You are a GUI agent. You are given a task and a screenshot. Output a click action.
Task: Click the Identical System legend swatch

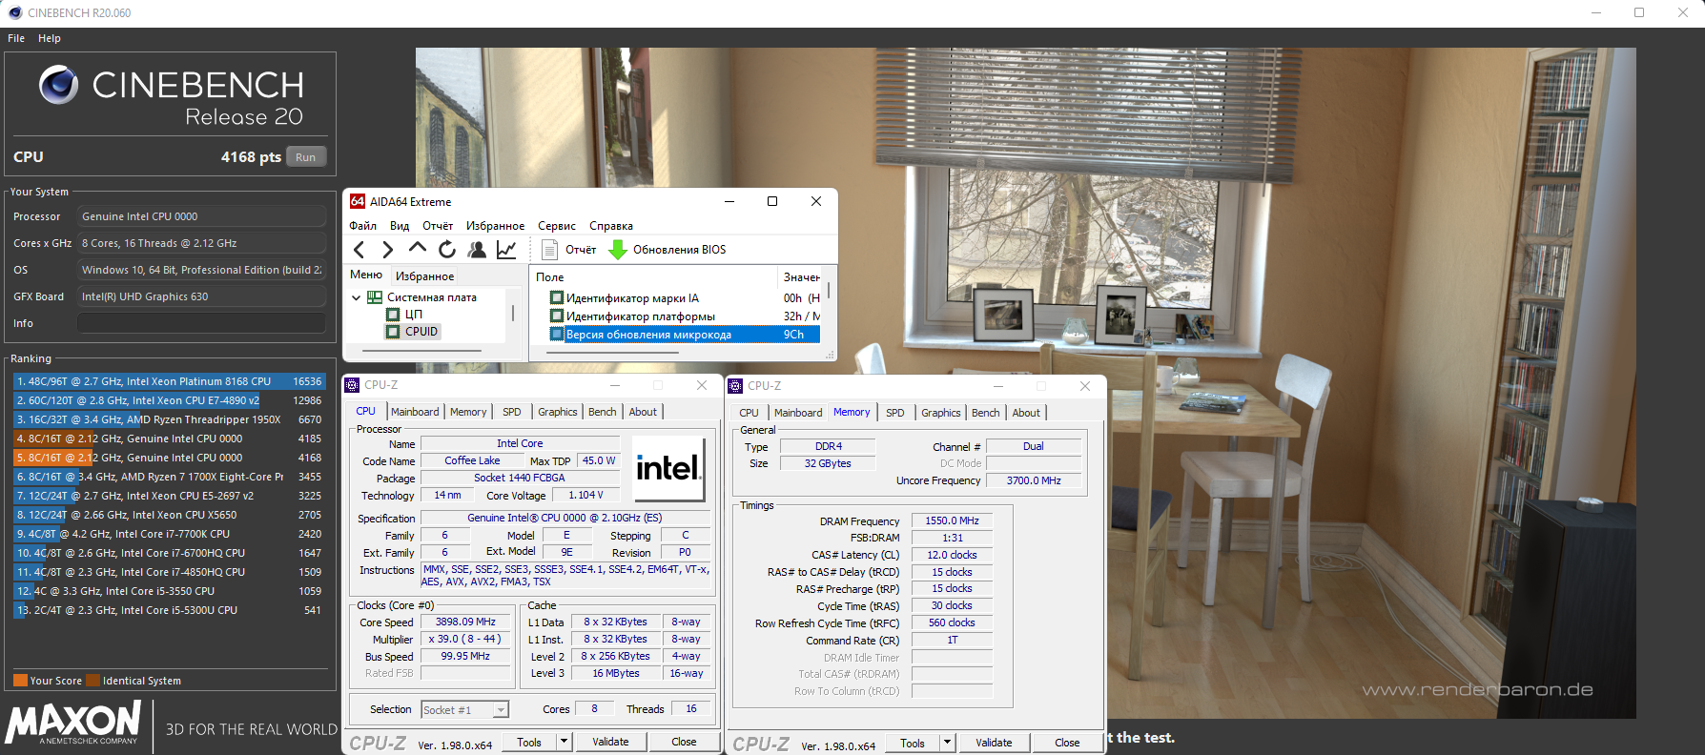click(93, 681)
